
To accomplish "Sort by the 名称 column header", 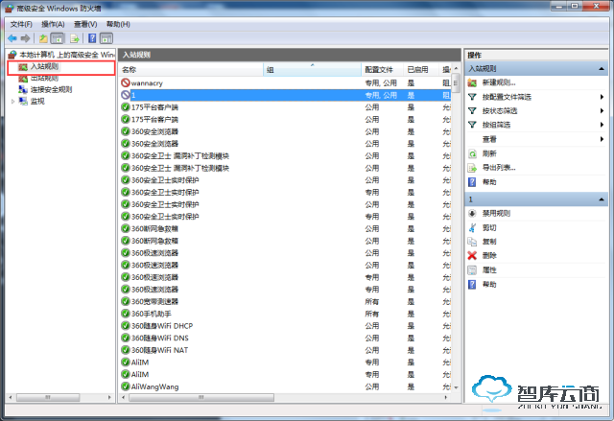I will [191, 70].
